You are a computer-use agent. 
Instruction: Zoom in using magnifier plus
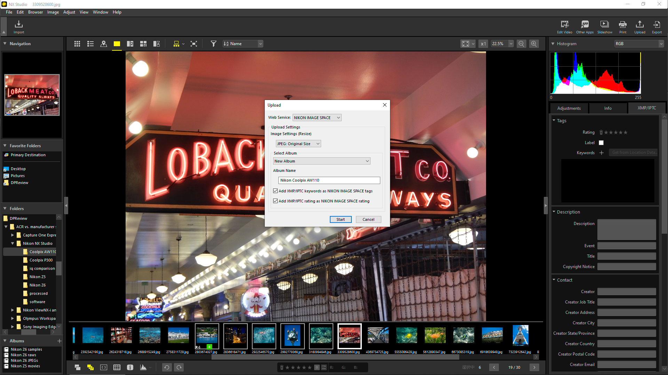534,44
